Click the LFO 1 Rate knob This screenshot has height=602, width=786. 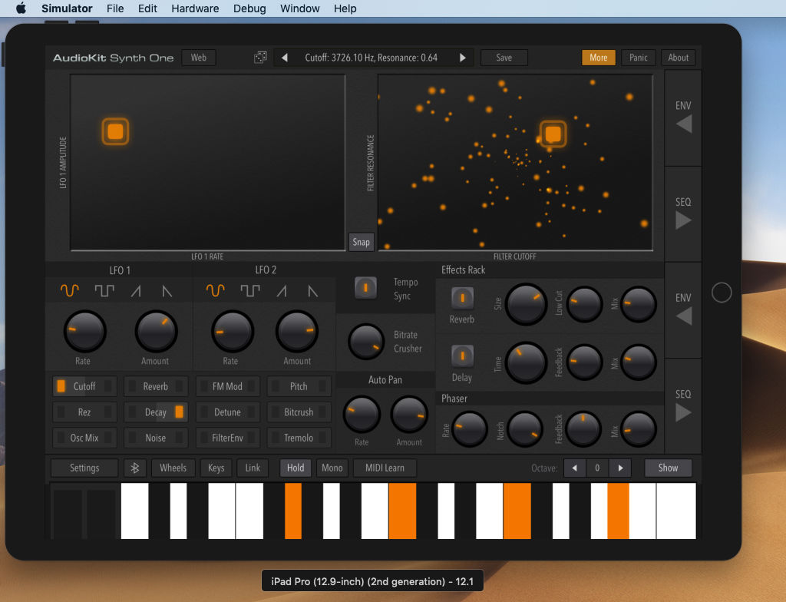[84, 332]
